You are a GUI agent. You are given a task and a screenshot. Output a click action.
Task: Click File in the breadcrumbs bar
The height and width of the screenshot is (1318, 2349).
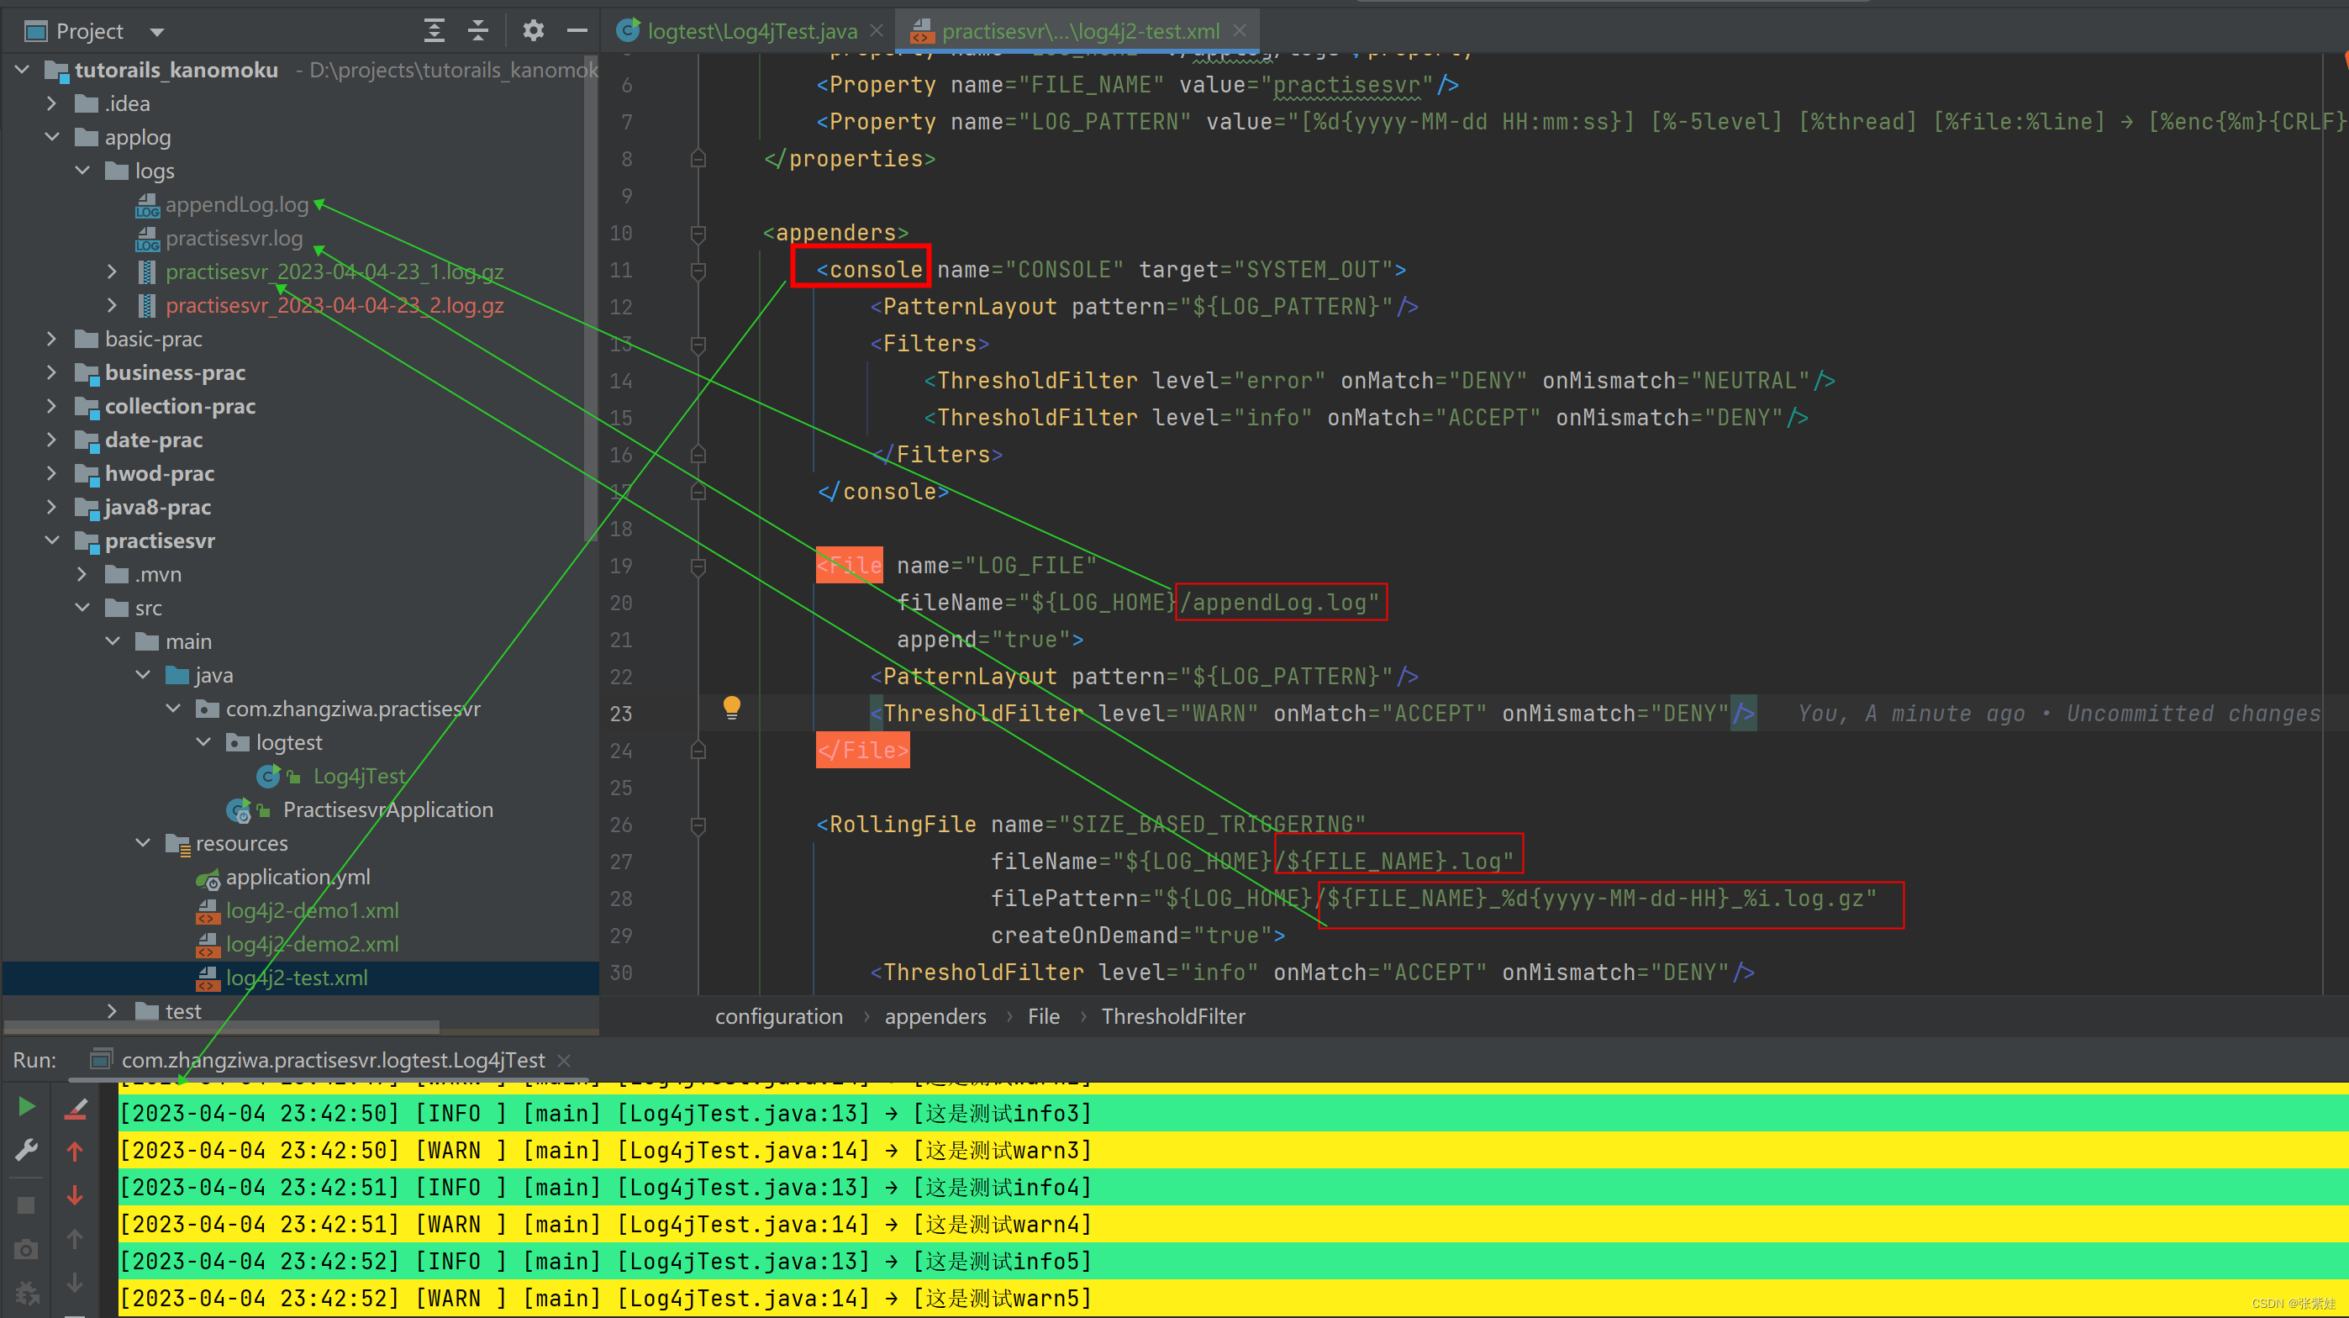pos(1043,1016)
